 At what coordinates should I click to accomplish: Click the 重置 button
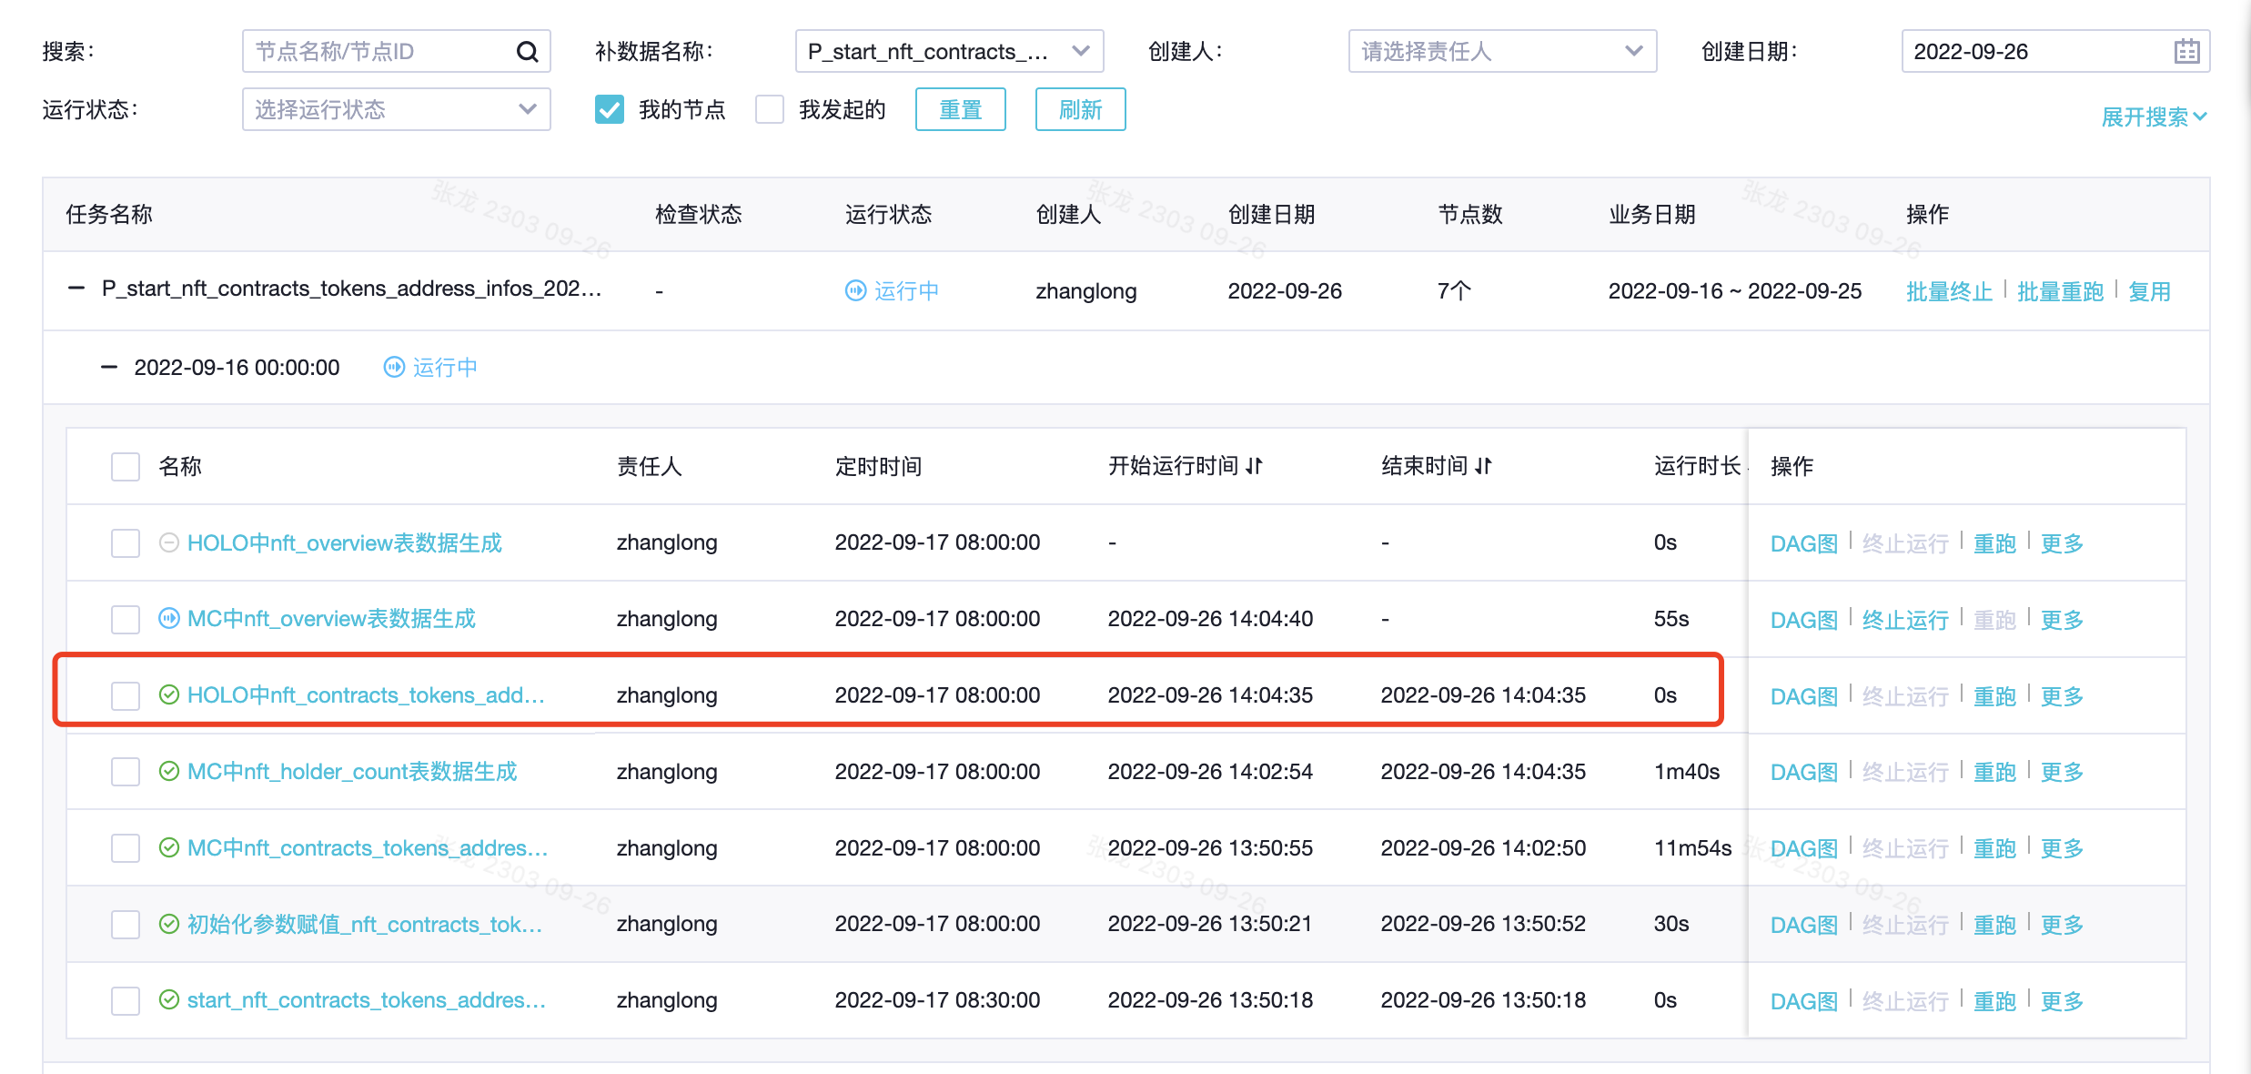tap(960, 109)
